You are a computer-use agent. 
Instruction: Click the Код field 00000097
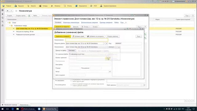click(128, 43)
